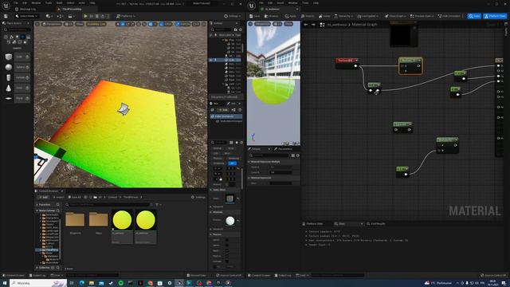The image size is (510, 287).
Task: Open the Build menu in level editor
Action: tap(59, 3)
